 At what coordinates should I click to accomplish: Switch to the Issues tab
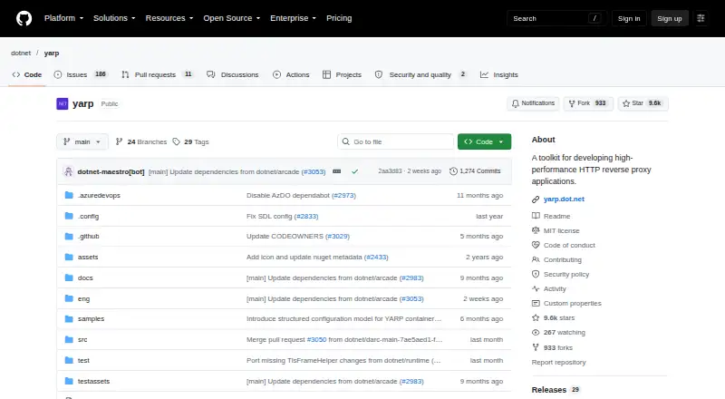click(81, 74)
